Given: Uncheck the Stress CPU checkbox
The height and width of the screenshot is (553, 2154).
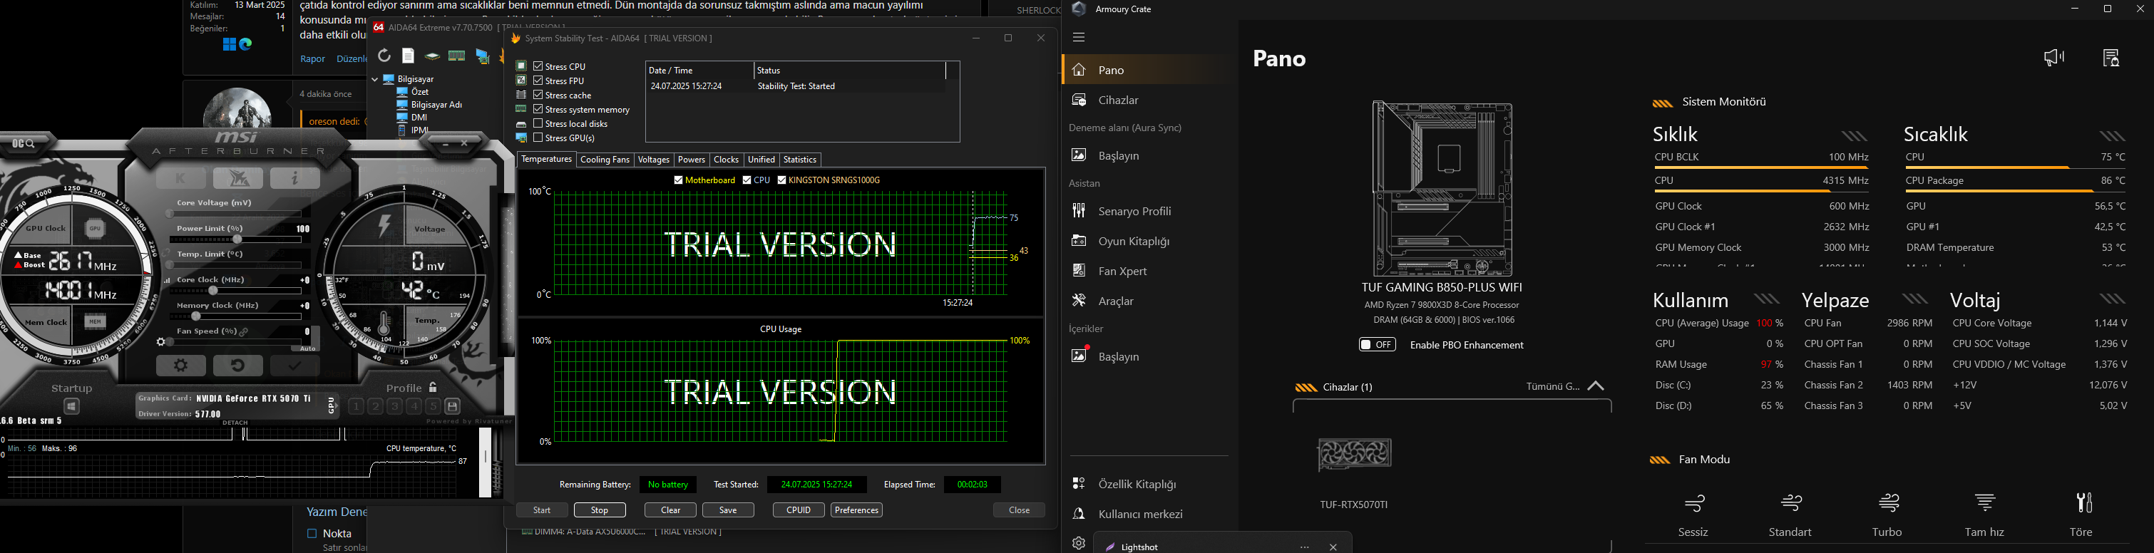Looking at the screenshot, I should (x=538, y=66).
